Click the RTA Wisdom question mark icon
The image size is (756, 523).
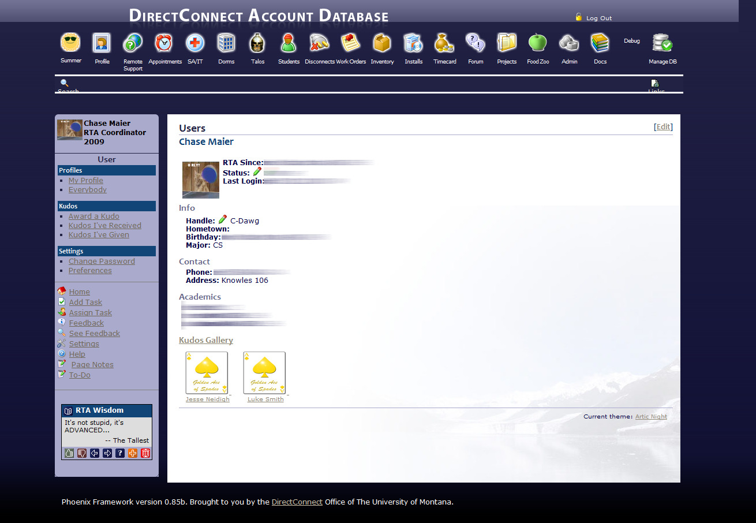pyautogui.click(x=120, y=453)
